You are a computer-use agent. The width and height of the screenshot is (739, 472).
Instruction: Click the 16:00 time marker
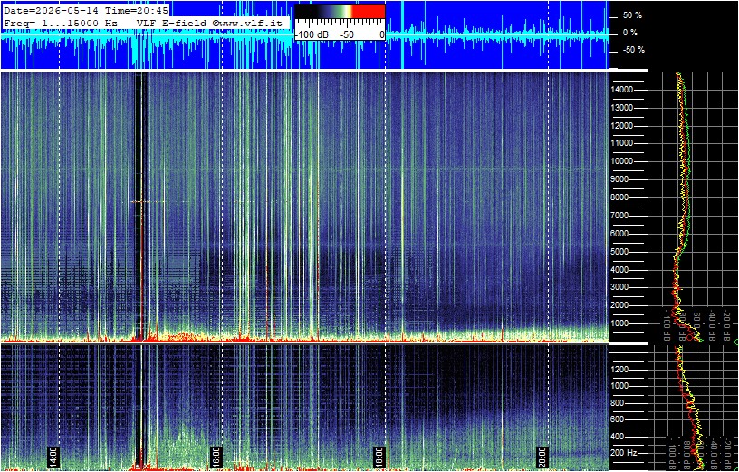pos(216,457)
